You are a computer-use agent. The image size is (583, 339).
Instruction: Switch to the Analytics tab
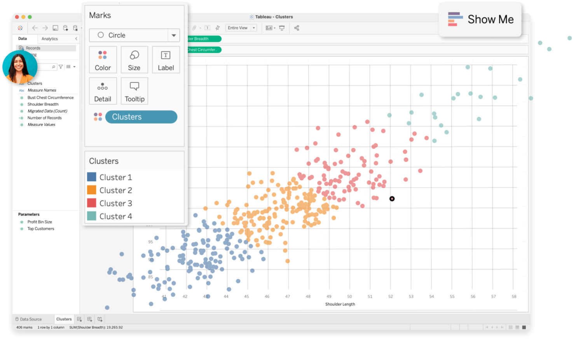pyautogui.click(x=50, y=39)
